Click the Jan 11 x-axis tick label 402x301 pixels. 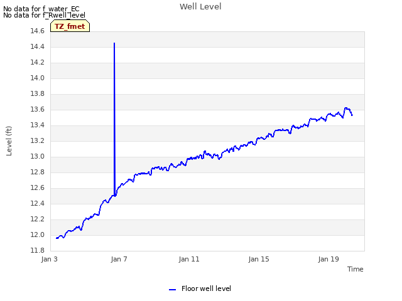click(189, 259)
